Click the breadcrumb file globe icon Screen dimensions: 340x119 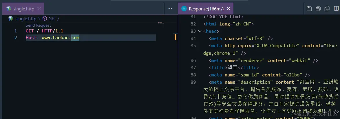pos(11,19)
